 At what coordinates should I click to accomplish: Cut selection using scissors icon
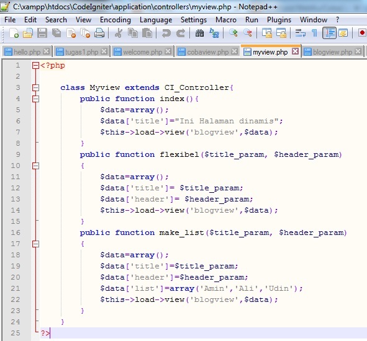(x=119, y=33)
